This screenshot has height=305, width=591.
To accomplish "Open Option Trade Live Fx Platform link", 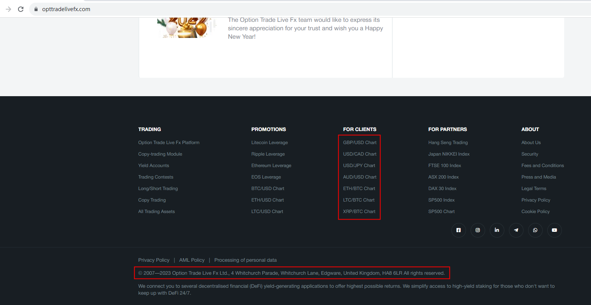I will (x=169, y=143).
